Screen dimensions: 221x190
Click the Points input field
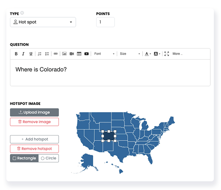click(x=105, y=22)
